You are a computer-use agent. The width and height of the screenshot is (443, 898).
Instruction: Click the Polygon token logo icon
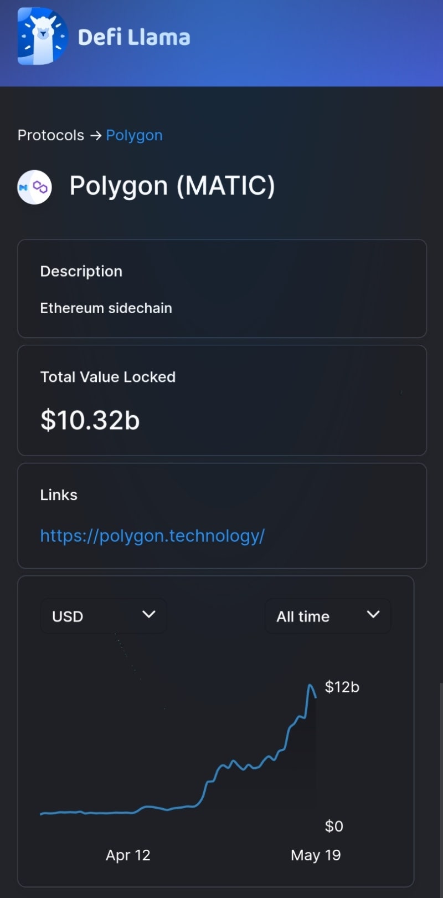pos(34,187)
